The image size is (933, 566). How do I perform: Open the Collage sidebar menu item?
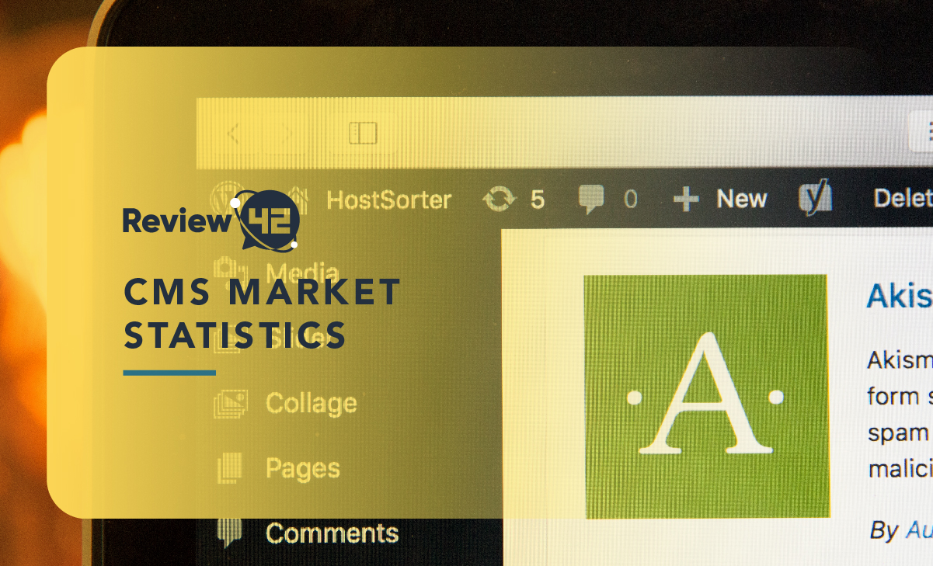click(286, 403)
